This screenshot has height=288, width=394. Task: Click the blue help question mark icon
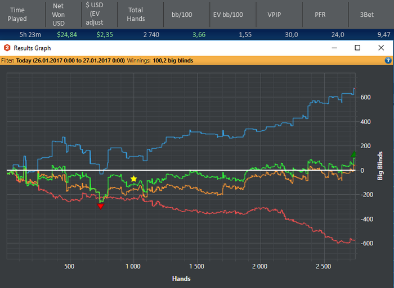[x=388, y=61]
